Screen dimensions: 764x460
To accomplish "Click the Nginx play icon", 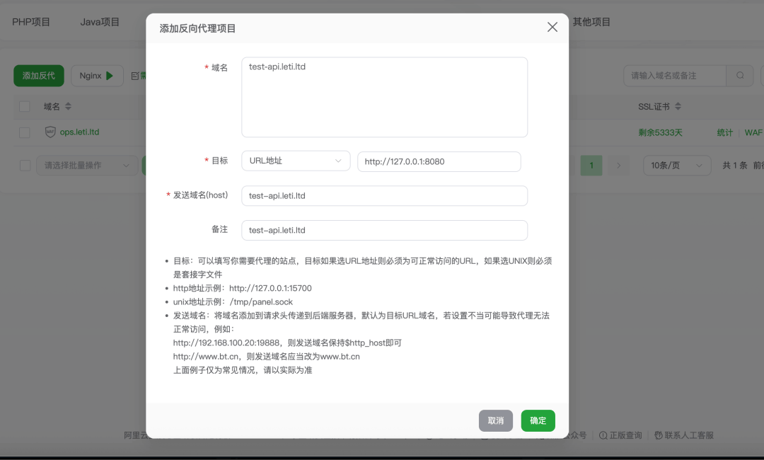I will point(110,76).
